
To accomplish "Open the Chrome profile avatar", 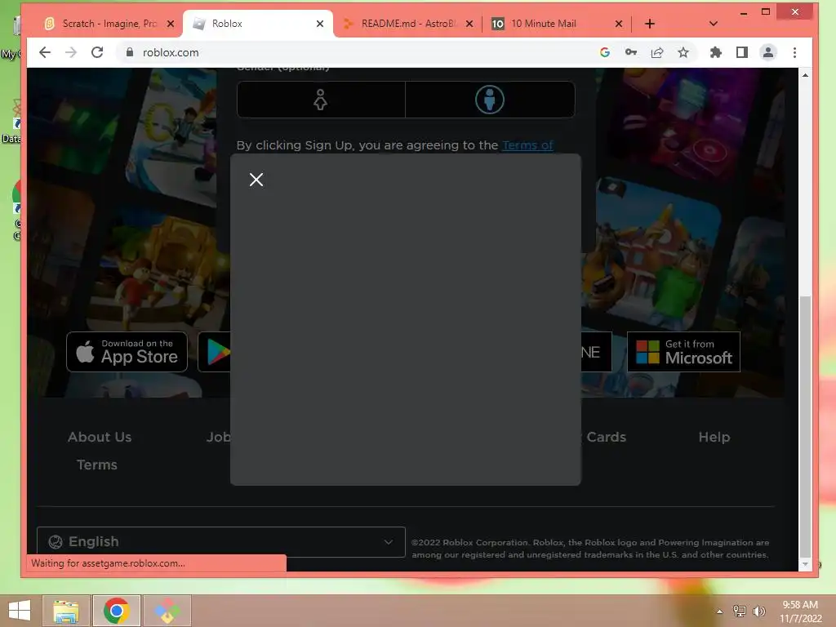I will coord(767,52).
